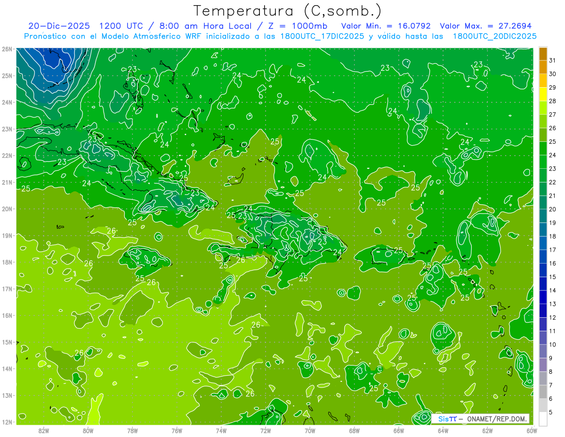Click "Valor Min. = 16.0792" in the header
The width and height of the screenshot is (565, 437).
coord(386,26)
